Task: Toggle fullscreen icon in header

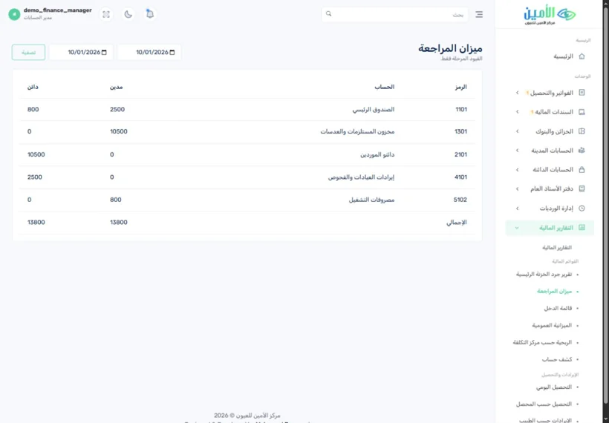Action: coord(106,14)
